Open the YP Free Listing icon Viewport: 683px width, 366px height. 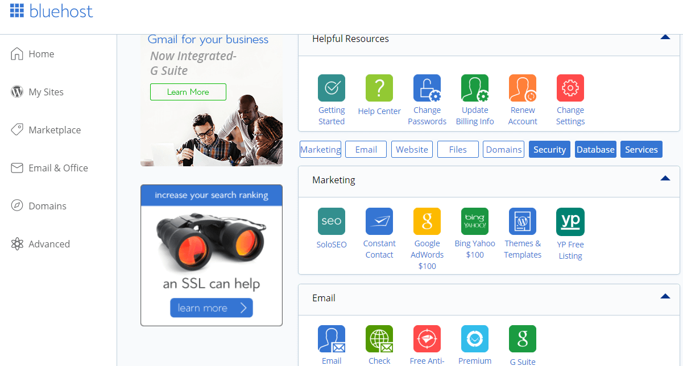click(570, 222)
